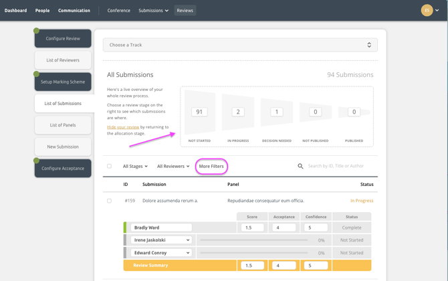Expand the All Stages filter
This screenshot has width=448, height=281.
click(135, 166)
